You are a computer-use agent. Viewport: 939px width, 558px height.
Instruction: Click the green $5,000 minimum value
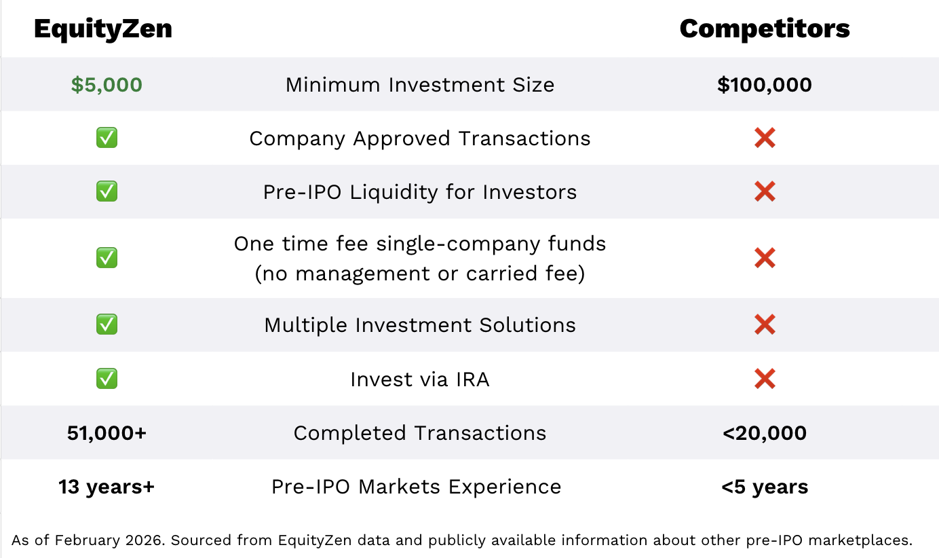click(x=107, y=85)
